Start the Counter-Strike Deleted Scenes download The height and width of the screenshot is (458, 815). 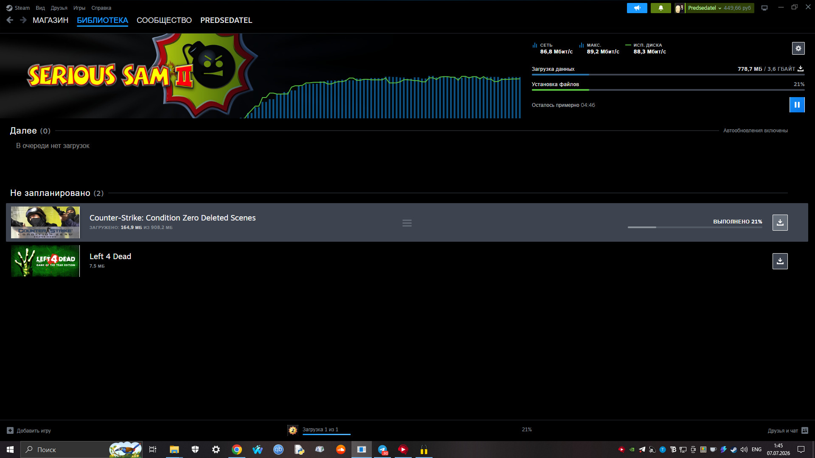click(780, 223)
